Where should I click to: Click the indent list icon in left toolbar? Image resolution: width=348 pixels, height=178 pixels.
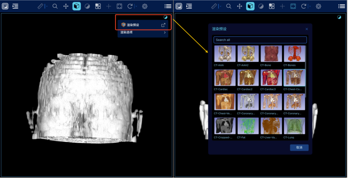pyautogui.click(x=15, y=6)
